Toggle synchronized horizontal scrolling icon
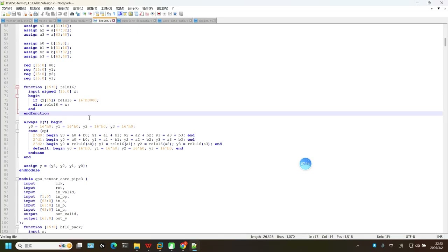Screen dimensions: 448x252 point(102,14)
